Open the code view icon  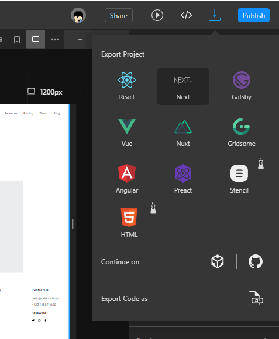pos(186,15)
